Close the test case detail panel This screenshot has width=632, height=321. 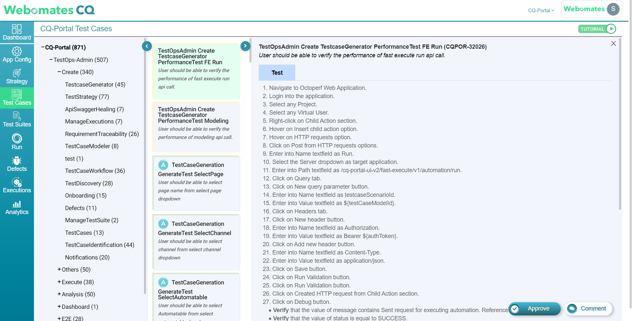click(613, 43)
